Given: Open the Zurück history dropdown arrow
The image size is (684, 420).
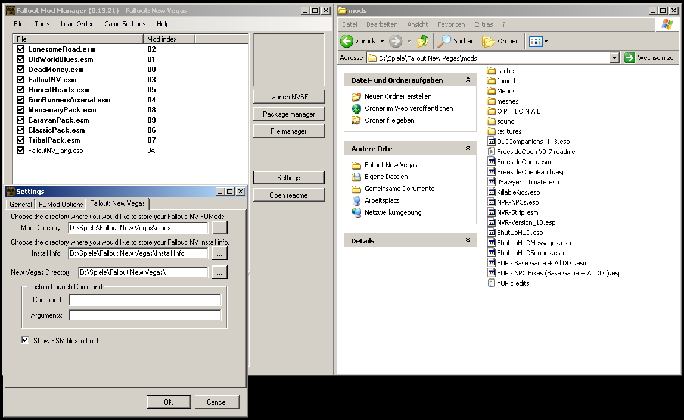Looking at the screenshot, I should (x=382, y=42).
